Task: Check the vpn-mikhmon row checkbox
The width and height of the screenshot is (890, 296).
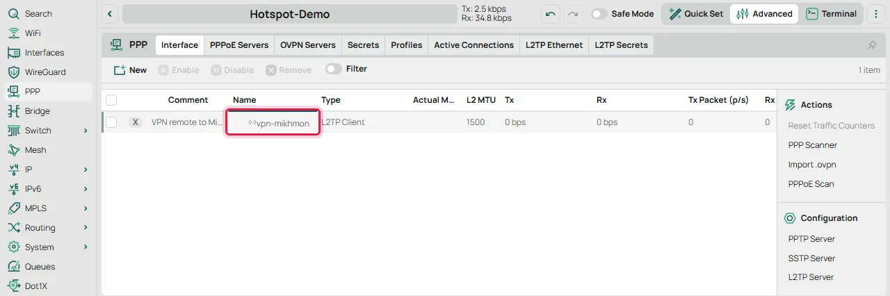Action: coord(111,122)
